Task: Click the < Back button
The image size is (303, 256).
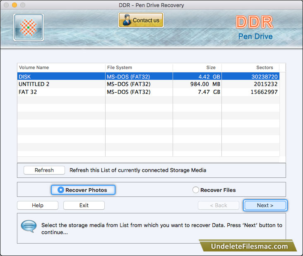Action: tap(219, 205)
